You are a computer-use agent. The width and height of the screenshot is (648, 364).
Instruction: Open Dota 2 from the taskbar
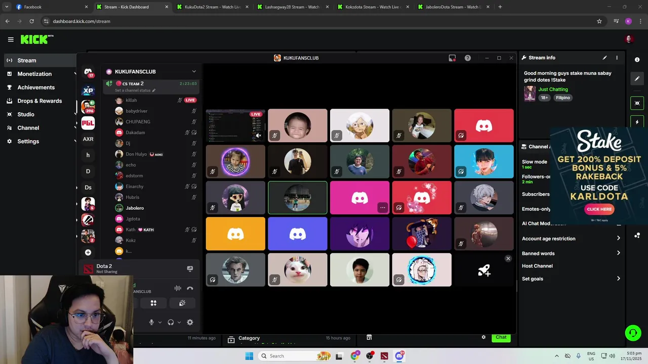[x=384, y=356]
